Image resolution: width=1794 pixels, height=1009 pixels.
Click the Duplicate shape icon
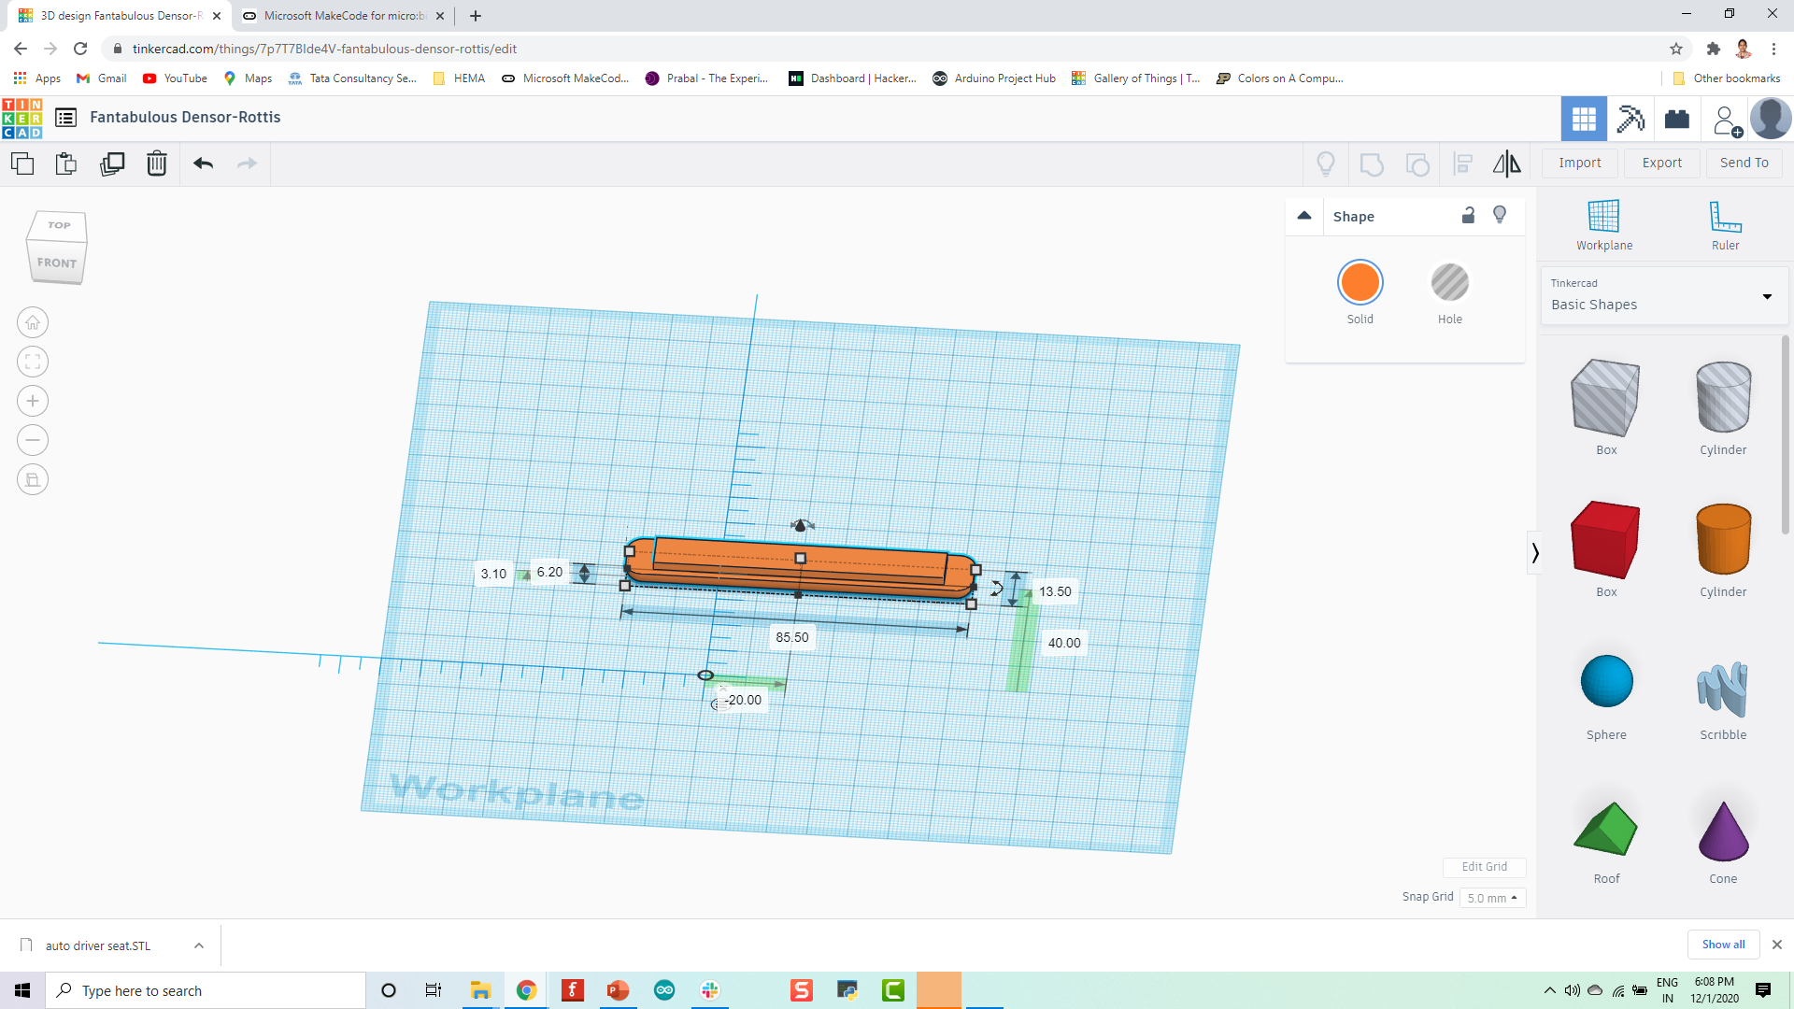(x=112, y=162)
